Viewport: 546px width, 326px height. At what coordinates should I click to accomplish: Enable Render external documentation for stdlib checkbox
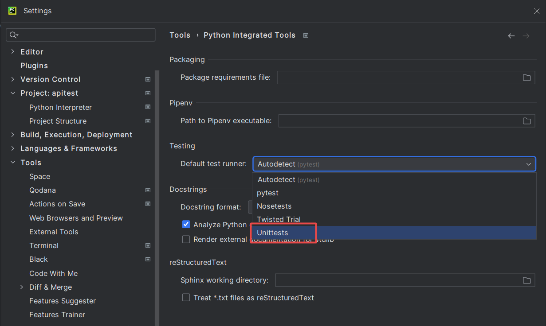186,239
